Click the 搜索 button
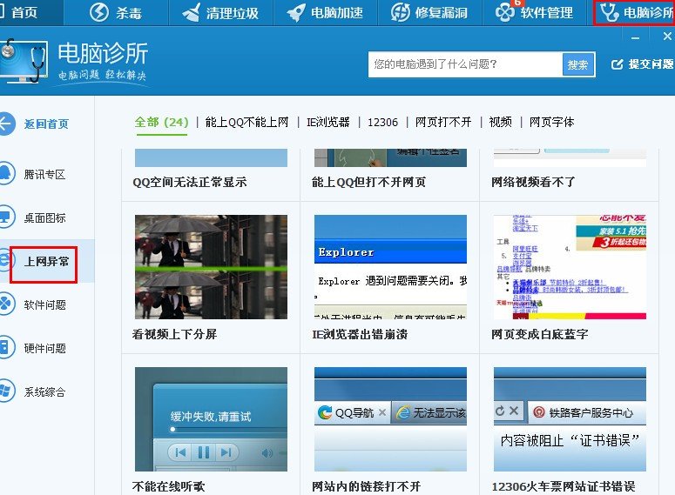Image resolution: width=675 pixels, height=495 pixels. point(578,64)
